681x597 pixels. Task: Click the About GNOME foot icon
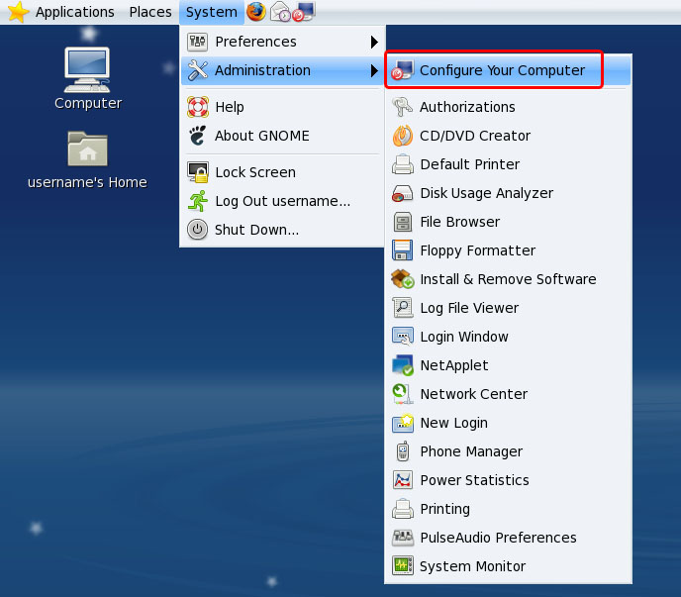tap(198, 136)
